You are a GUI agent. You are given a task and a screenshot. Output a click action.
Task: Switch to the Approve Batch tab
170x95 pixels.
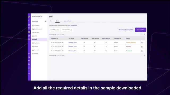[x=67, y=21]
